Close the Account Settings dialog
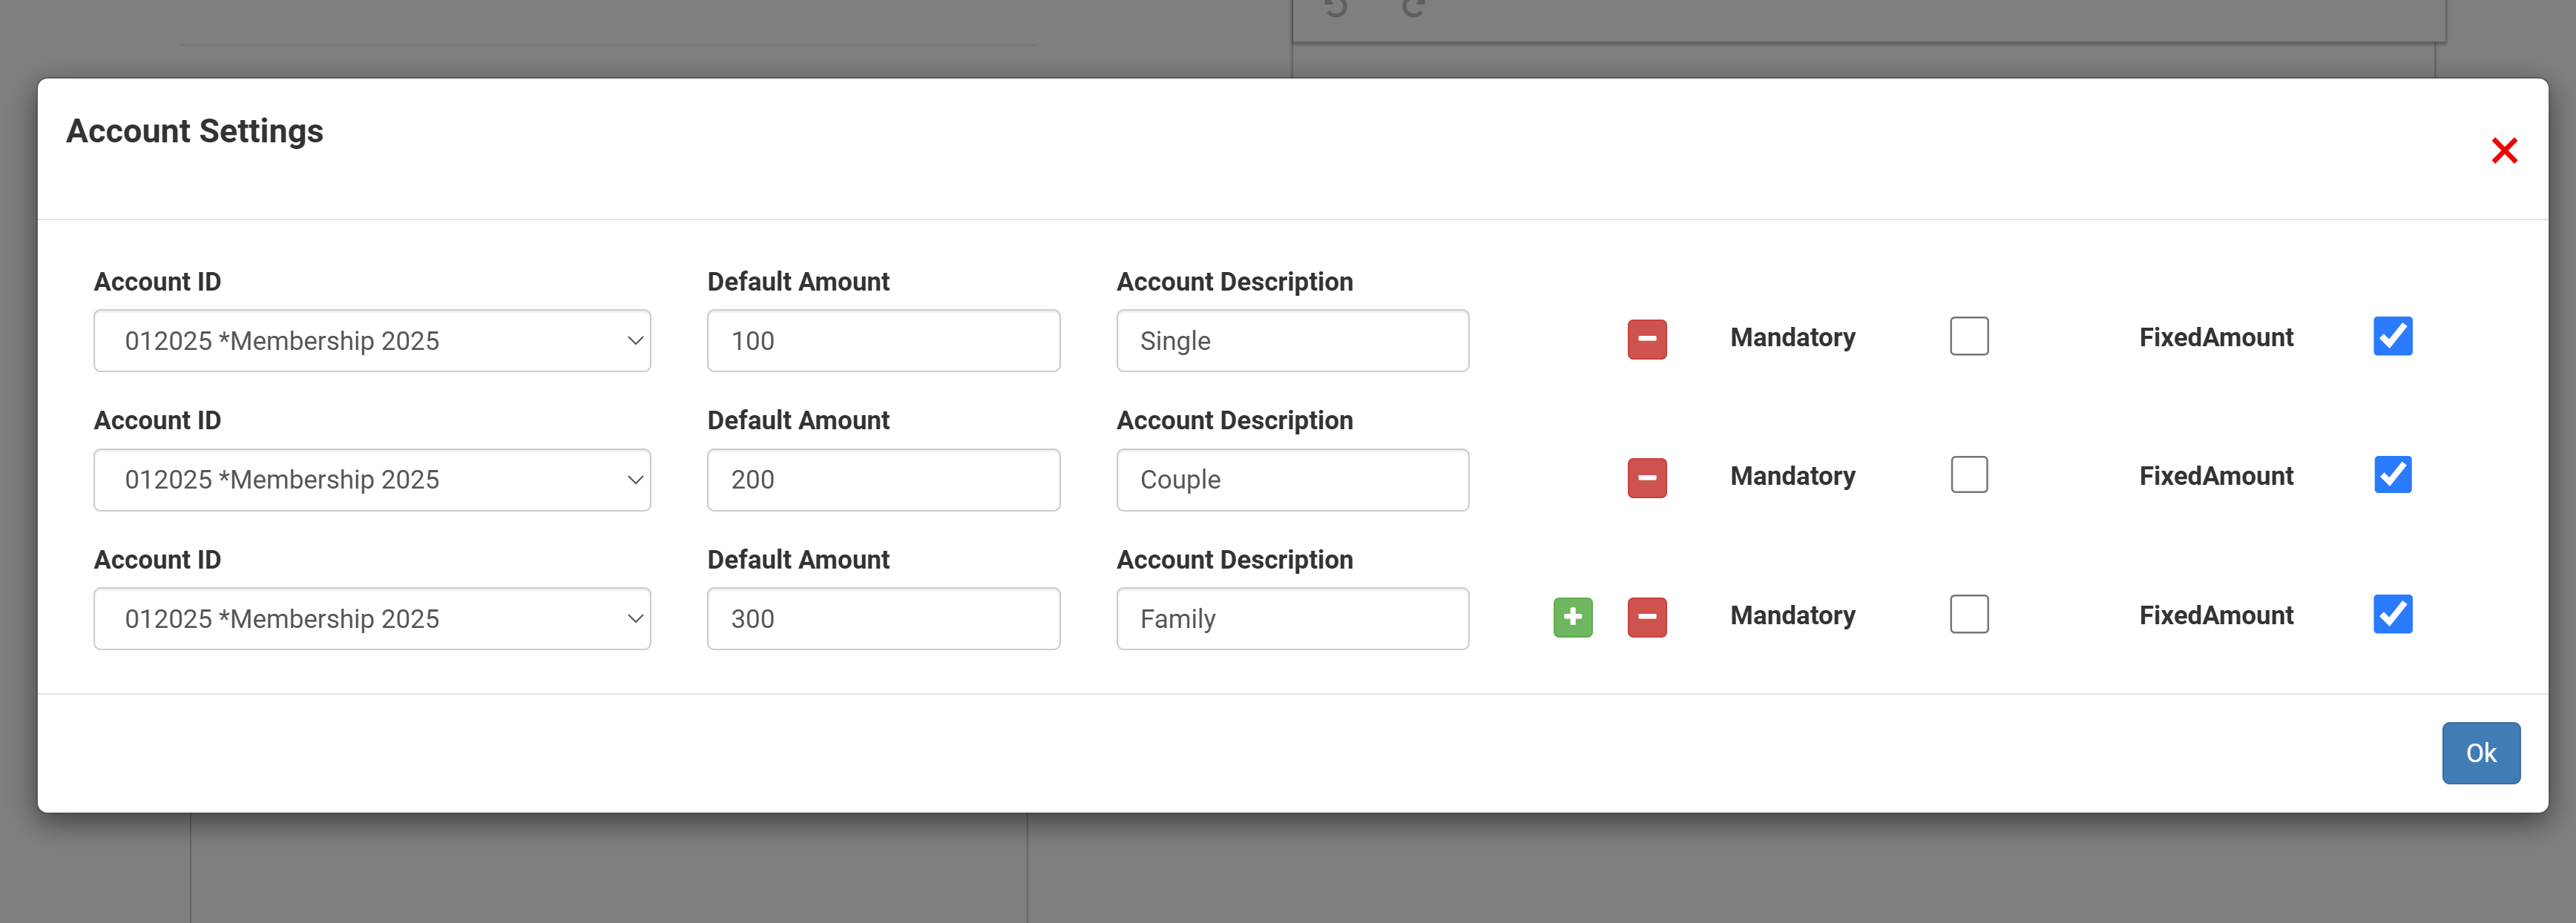This screenshot has width=2576, height=923. click(x=2503, y=150)
